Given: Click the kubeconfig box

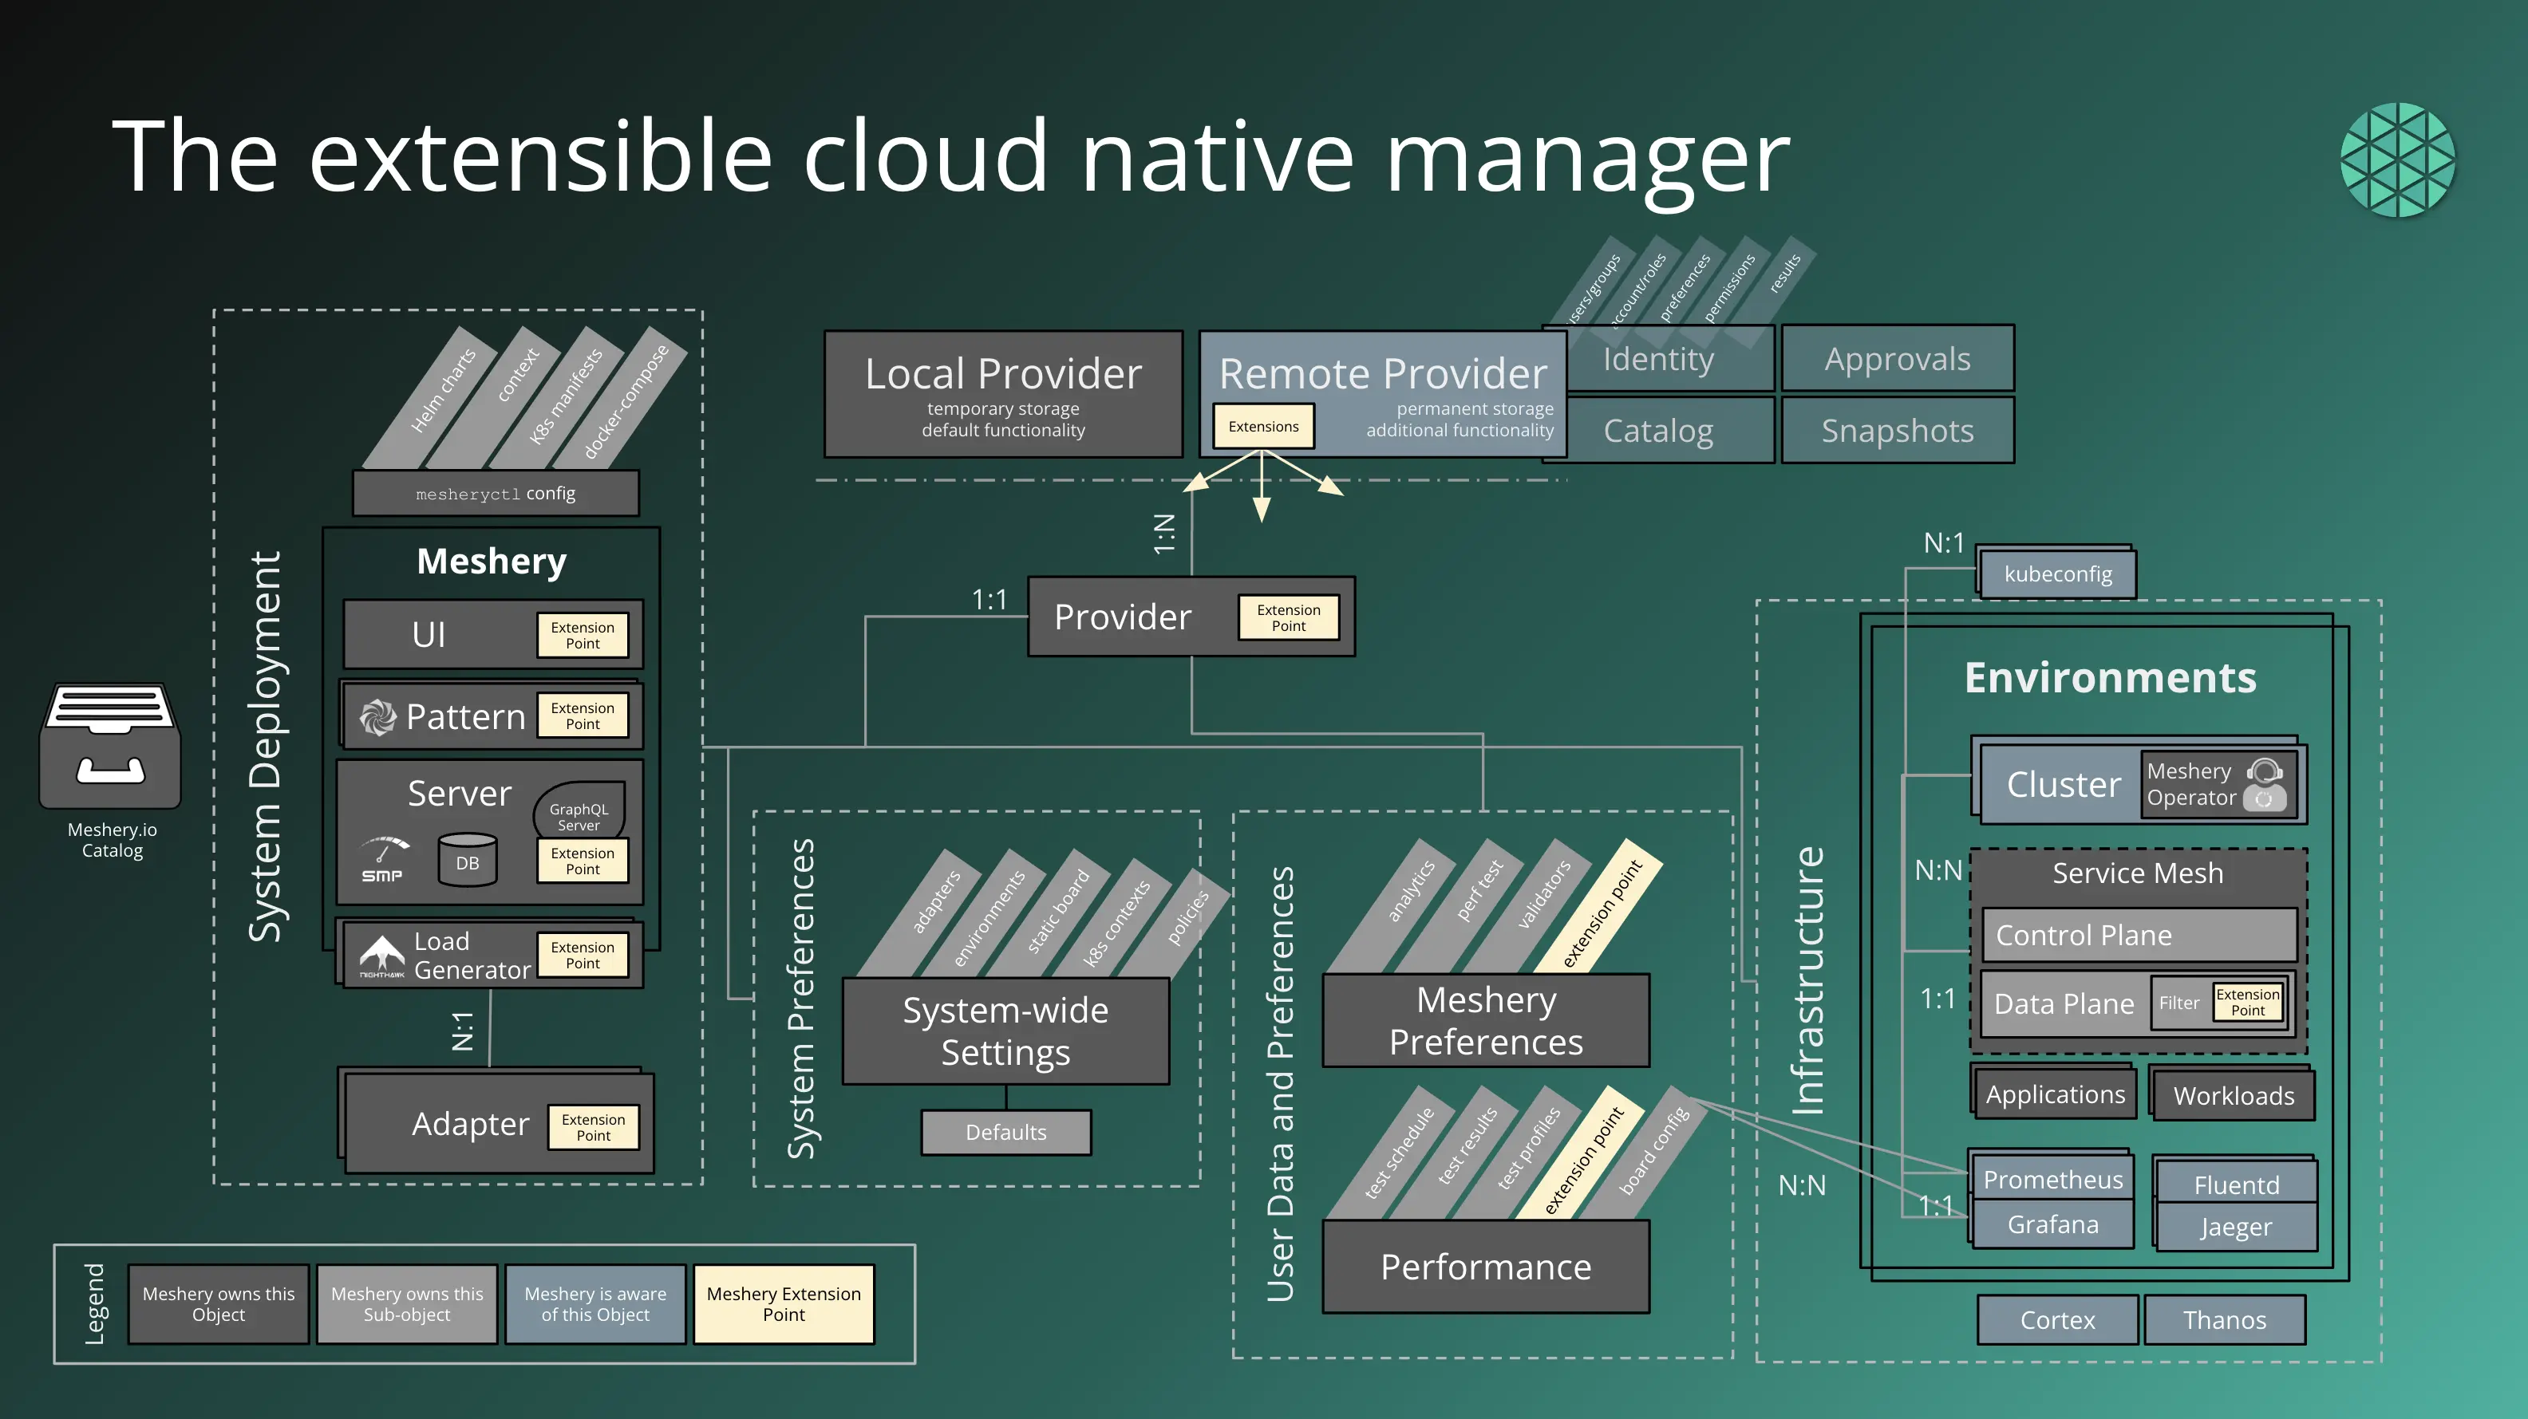Looking at the screenshot, I should (x=2057, y=574).
